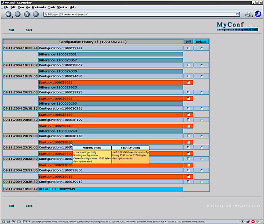
Task: Open Composer icon in the status bar
Action: click(14, 221)
